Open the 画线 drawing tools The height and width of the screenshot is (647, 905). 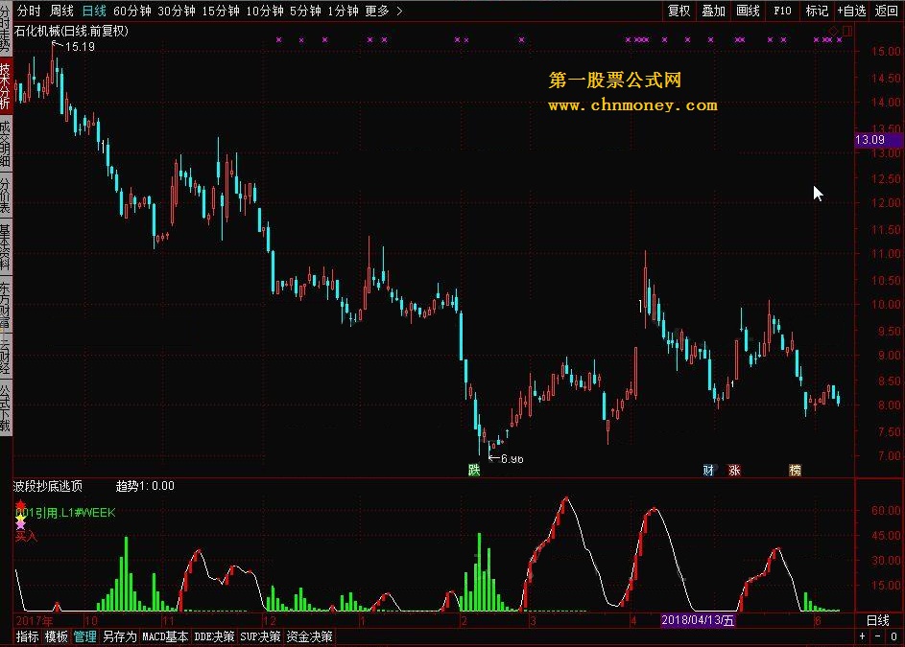(748, 11)
